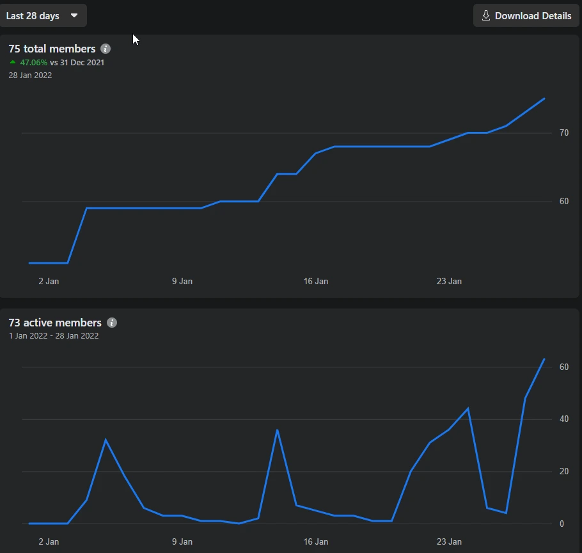The width and height of the screenshot is (582, 553).
Task: Click the 9 Jan label under active members chart
Action: [x=182, y=541]
